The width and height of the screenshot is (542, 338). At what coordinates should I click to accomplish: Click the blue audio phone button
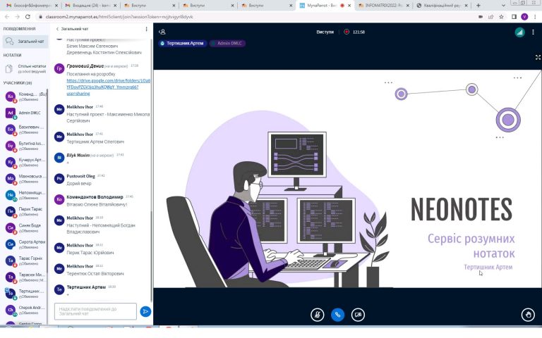click(338, 315)
